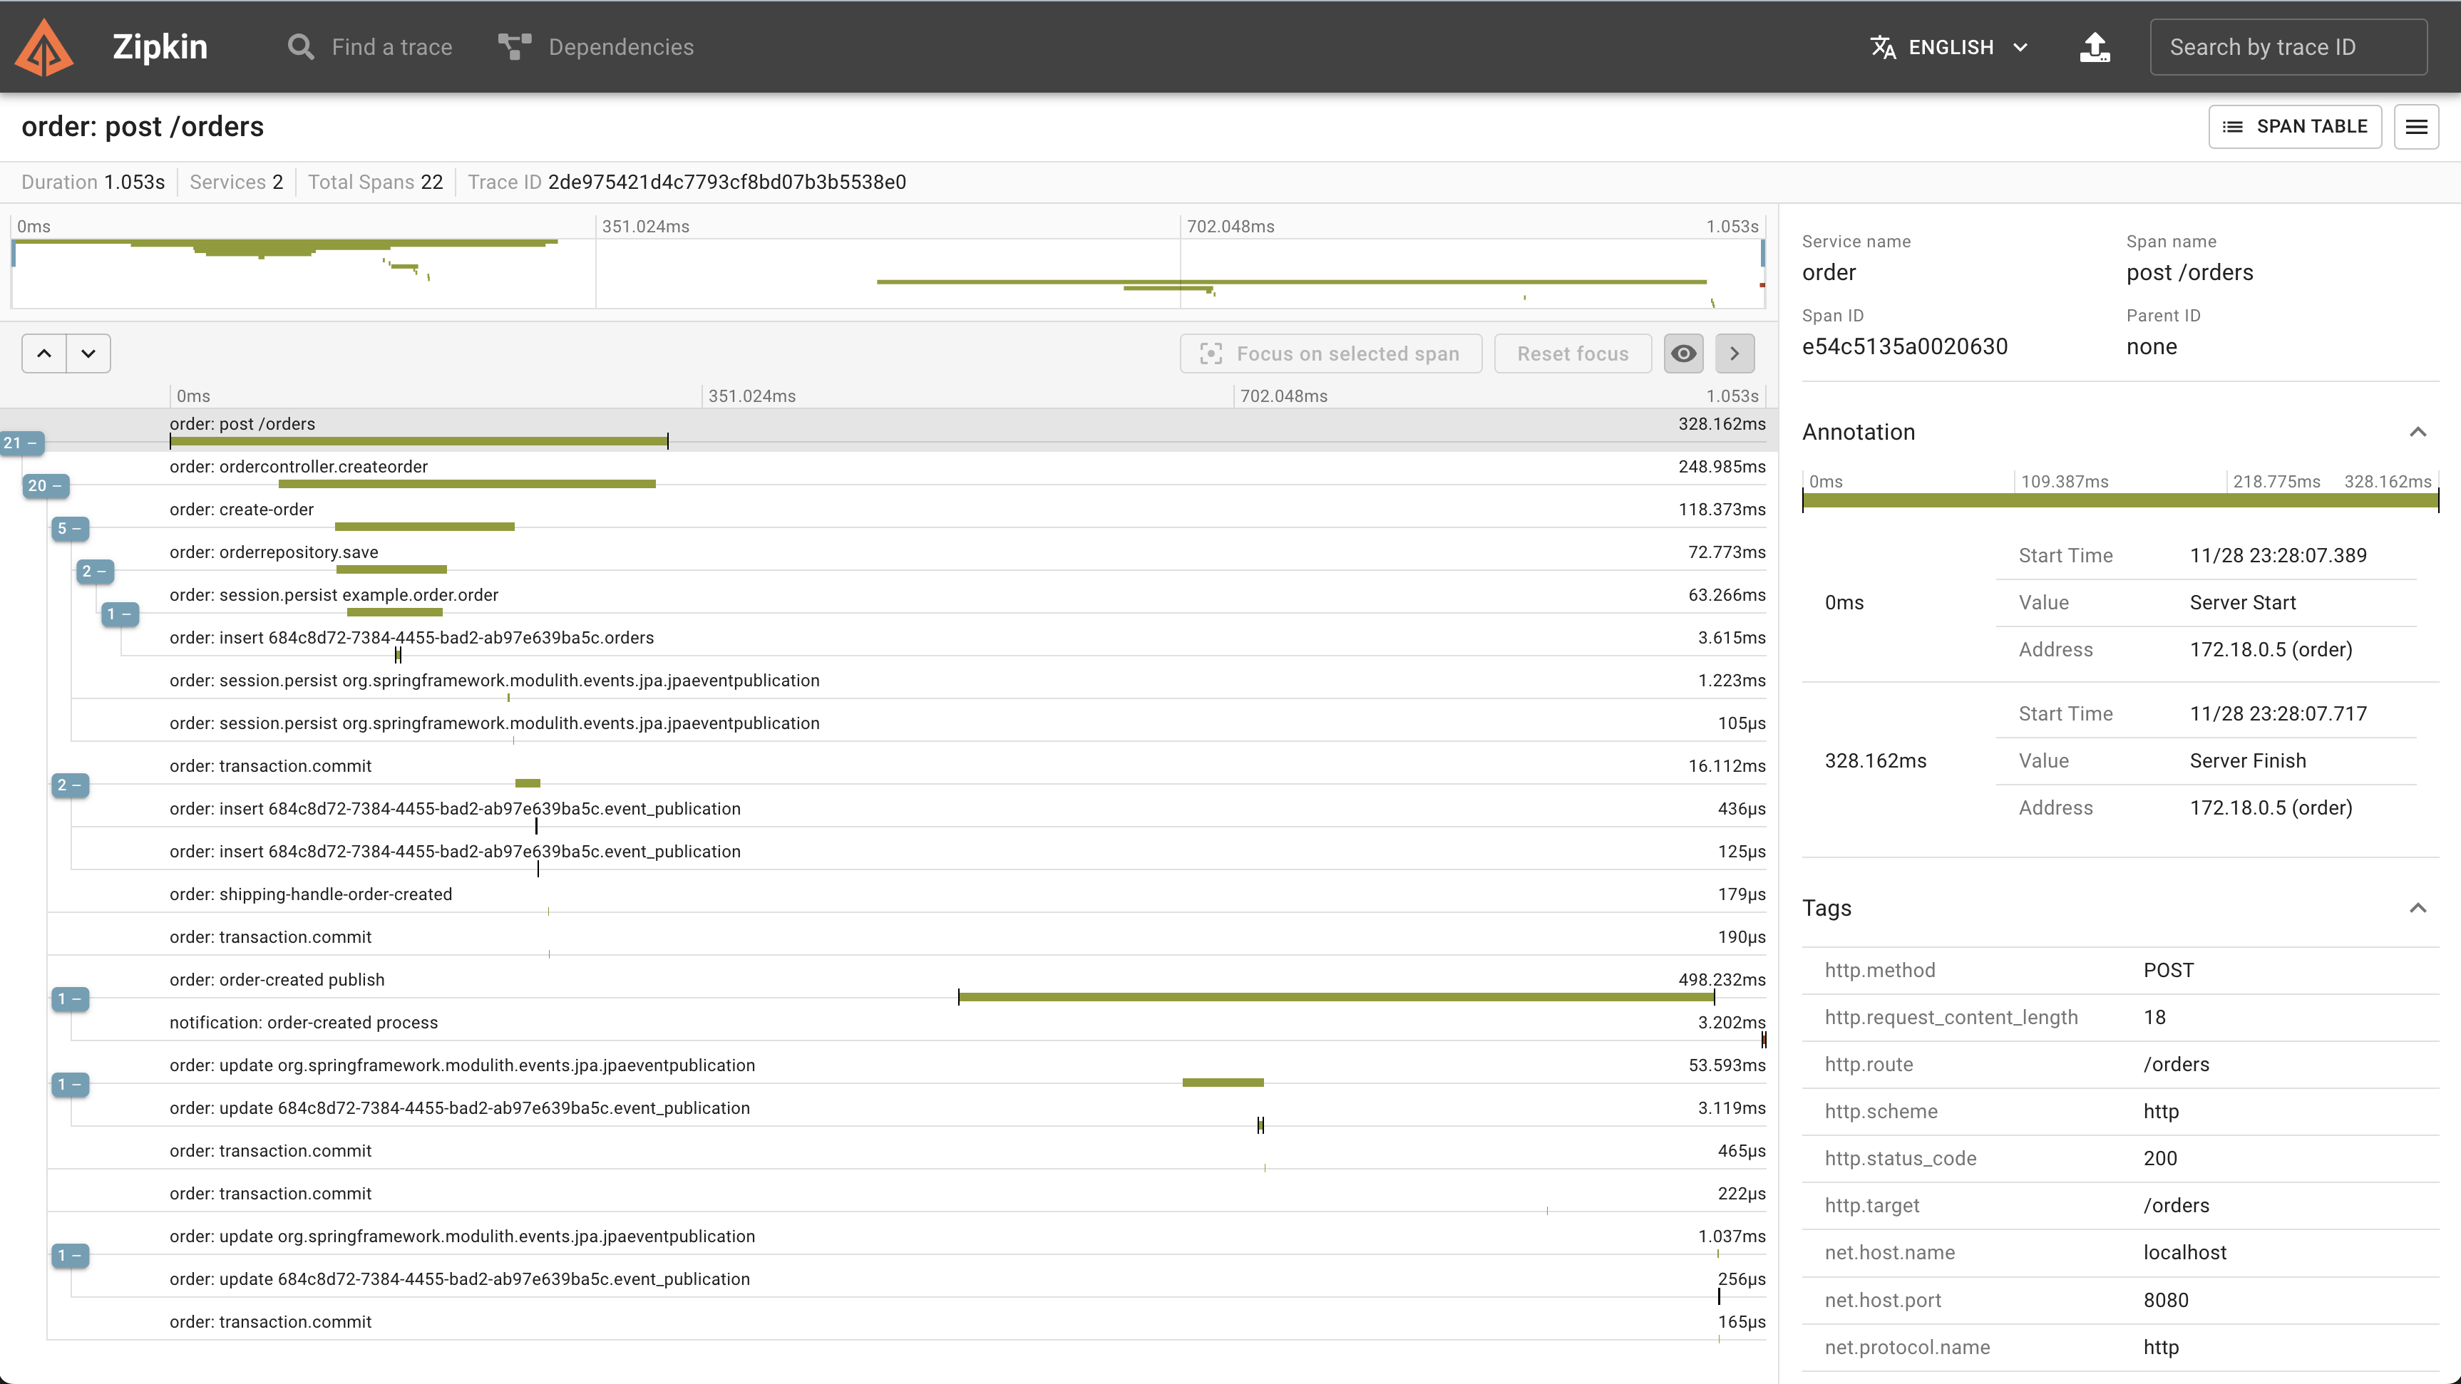Open the SPAN TABLE view
2461x1384 pixels.
2293,127
